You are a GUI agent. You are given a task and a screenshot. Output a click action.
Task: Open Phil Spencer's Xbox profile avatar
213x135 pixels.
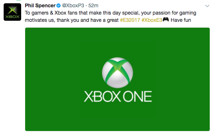coord(12,12)
